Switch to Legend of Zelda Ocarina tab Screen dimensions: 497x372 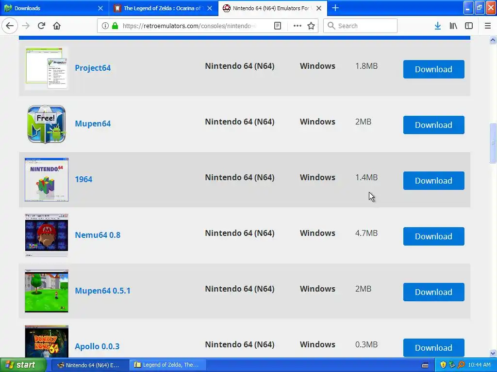(164, 8)
